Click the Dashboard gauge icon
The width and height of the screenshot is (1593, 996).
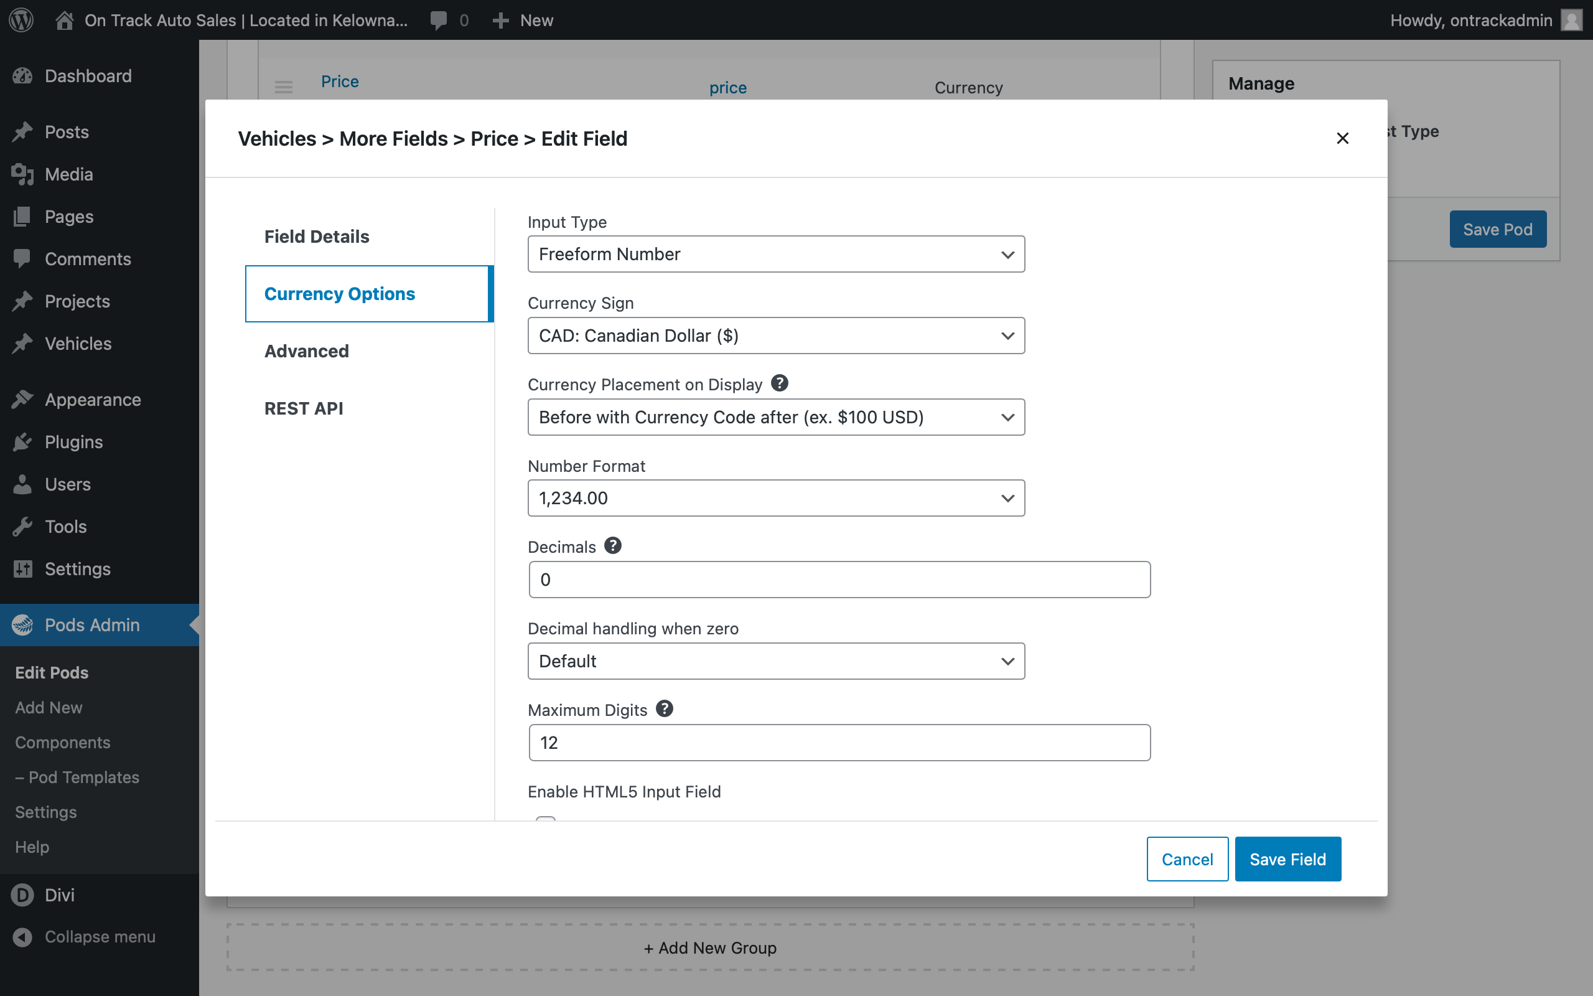pyautogui.click(x=22, y=76)
